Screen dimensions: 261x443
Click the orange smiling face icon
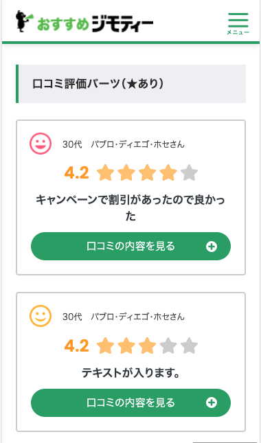[x=41, y=316]
